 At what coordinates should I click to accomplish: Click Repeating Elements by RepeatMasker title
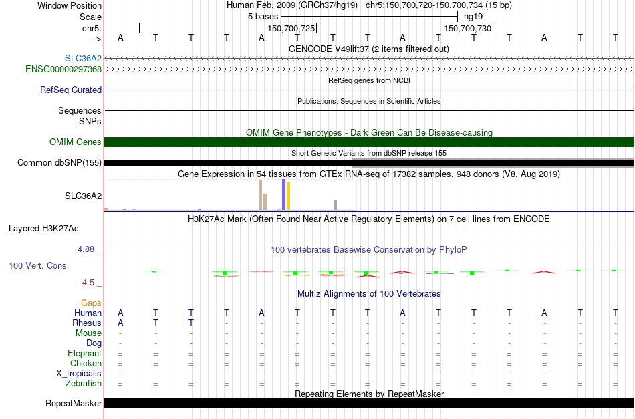[x=370, y=394]
